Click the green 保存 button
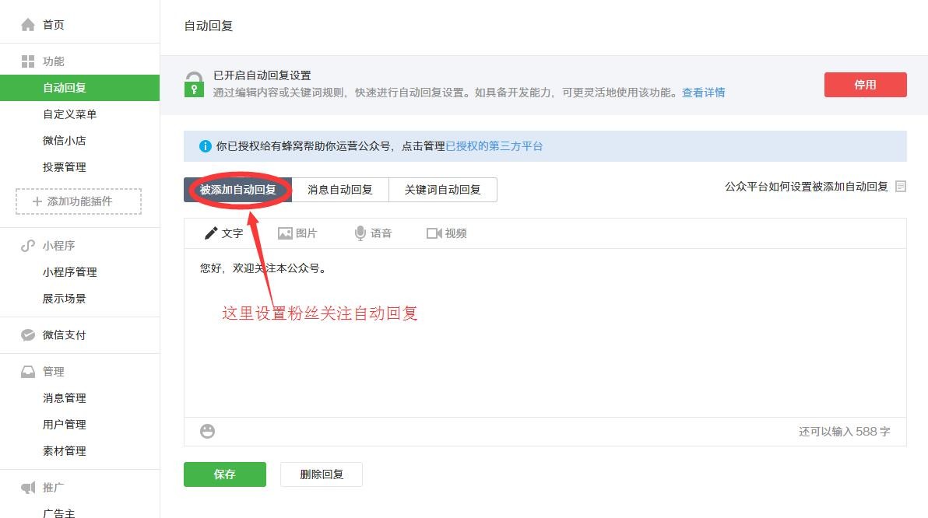 225,474
